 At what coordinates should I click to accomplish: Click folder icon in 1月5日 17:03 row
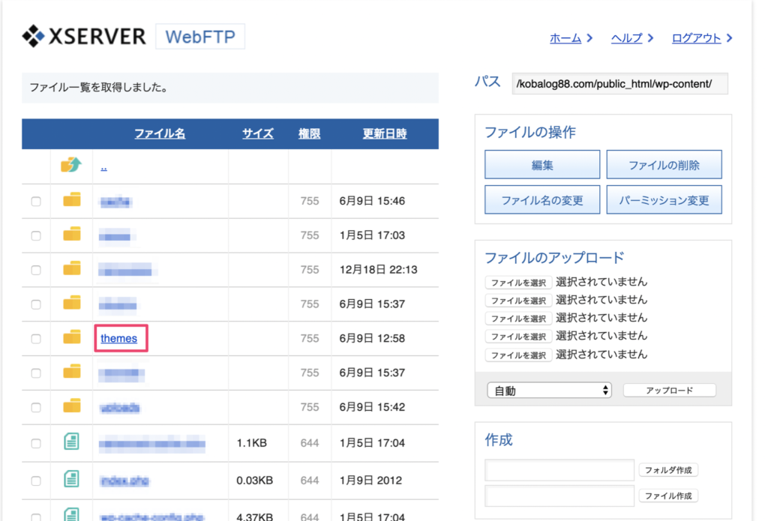71,234
